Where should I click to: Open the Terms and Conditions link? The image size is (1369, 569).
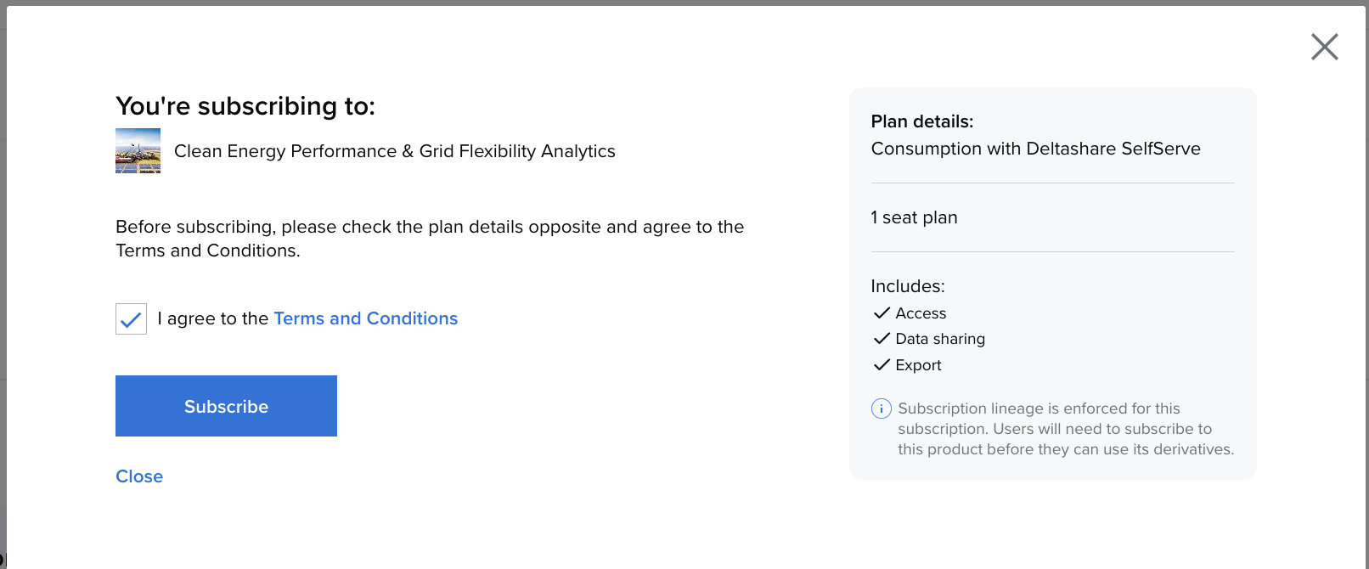tap(365, 318)
